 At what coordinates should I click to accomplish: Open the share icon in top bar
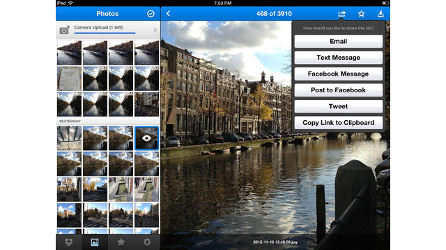(x=342, y=14)
